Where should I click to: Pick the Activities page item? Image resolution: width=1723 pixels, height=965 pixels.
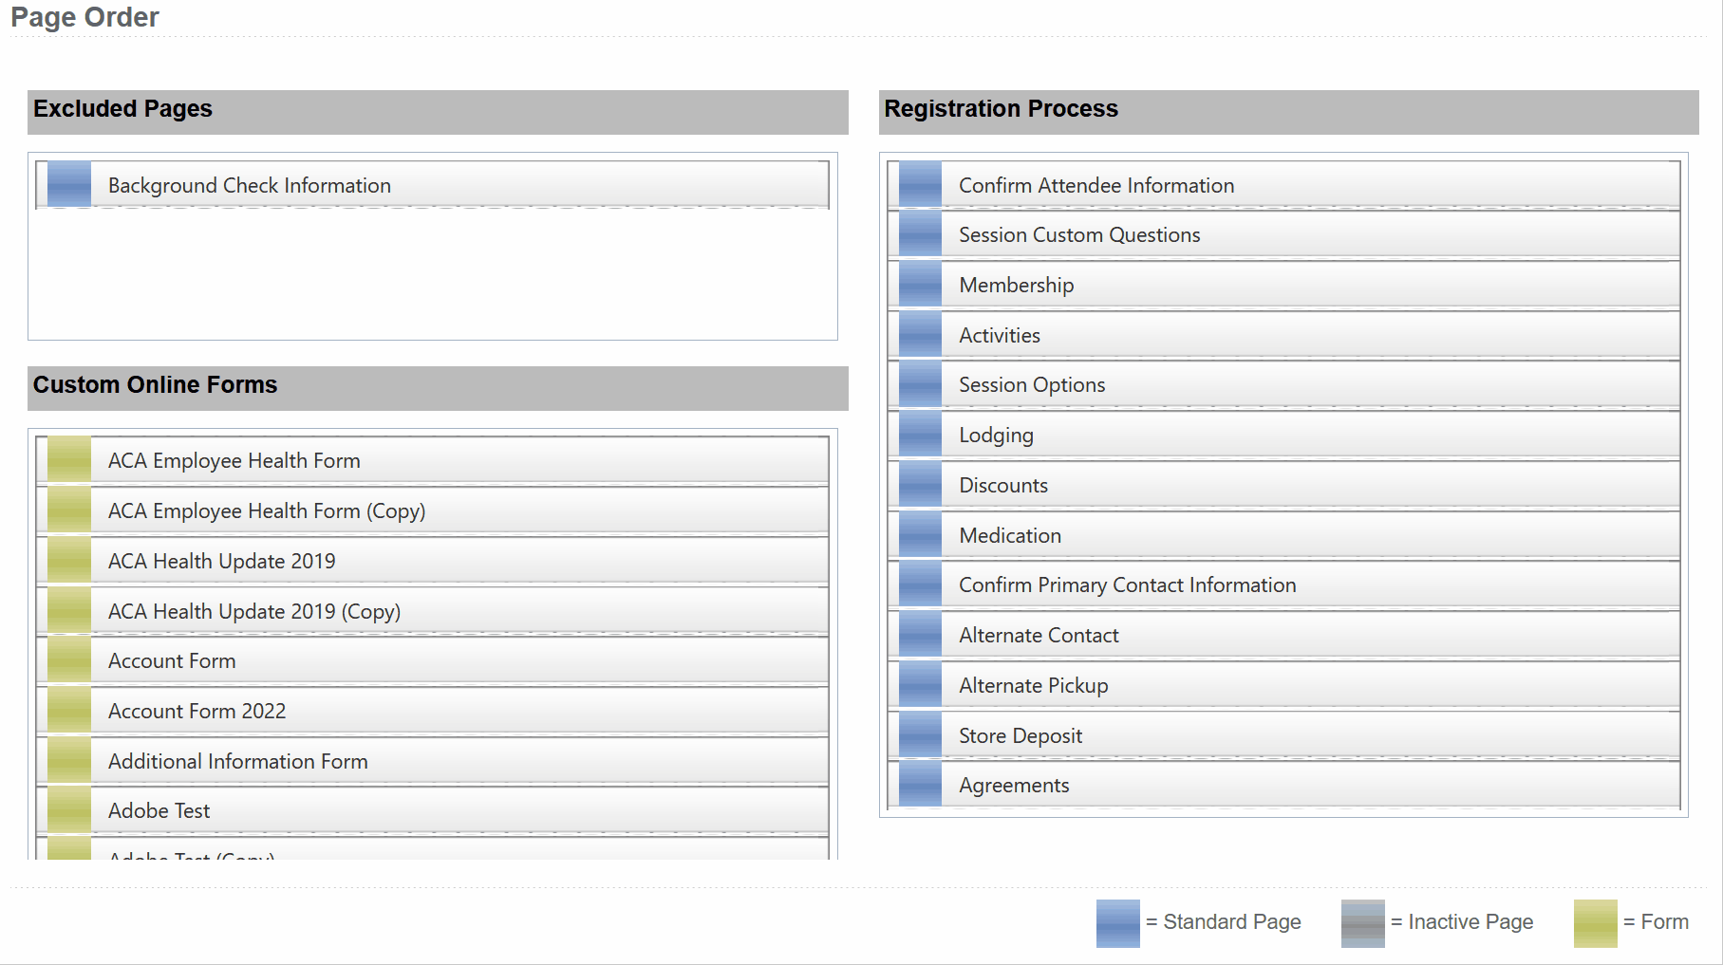(x=999, y=335)
